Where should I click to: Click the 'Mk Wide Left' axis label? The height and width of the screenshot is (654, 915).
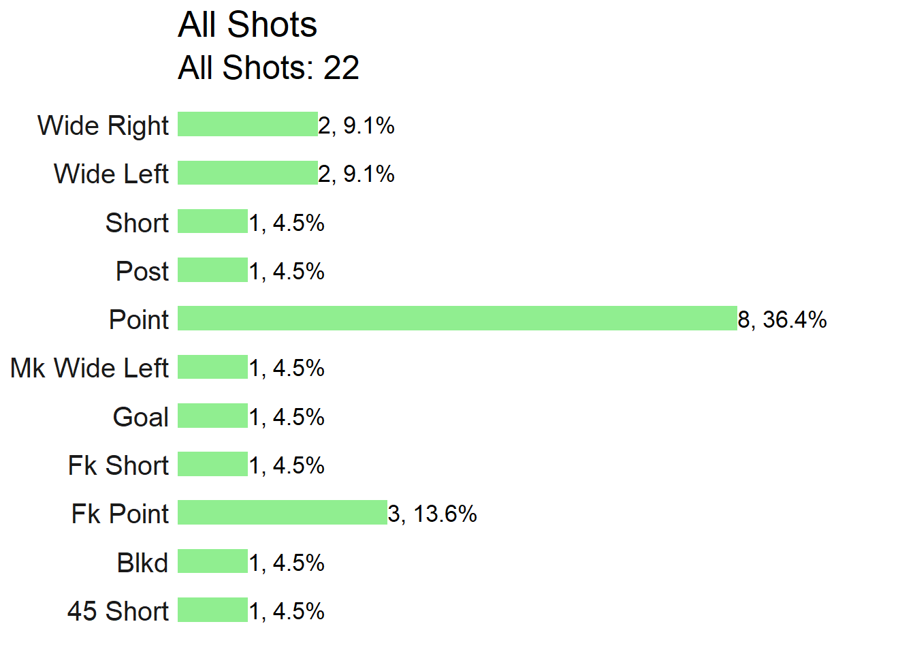point(89,368)
